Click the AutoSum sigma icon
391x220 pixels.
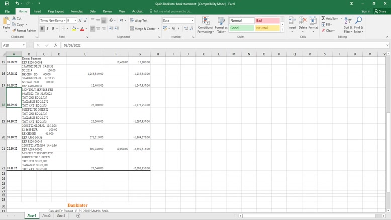tap(324, 18)
